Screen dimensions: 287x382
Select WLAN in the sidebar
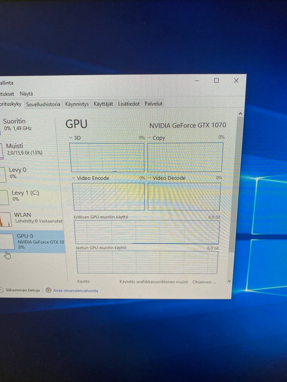(31, 218)
